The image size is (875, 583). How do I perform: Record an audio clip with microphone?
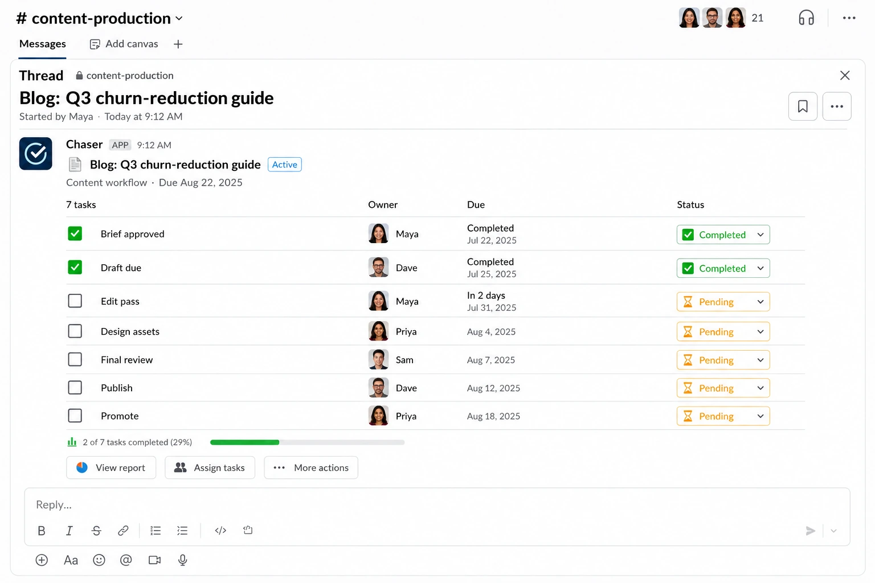[182, 560]
